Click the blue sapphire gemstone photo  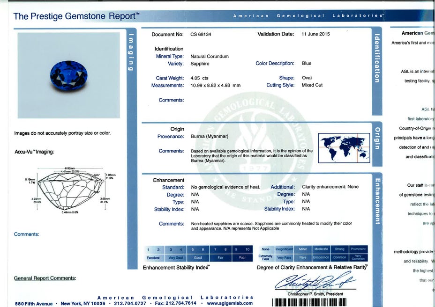(69, 74)
